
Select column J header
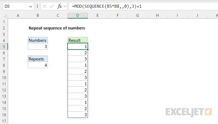coord(197,15)
